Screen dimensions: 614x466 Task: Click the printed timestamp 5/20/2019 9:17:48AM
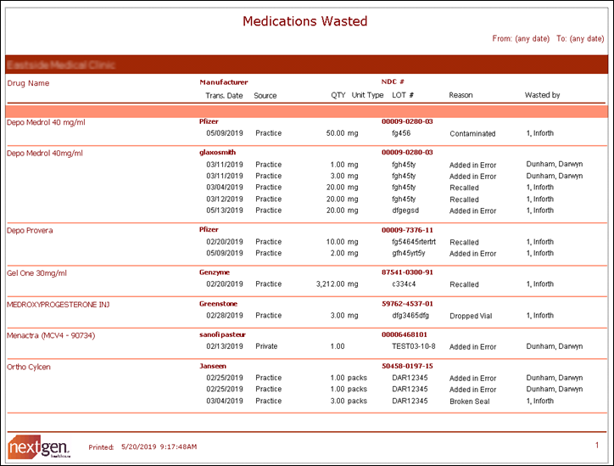[159, 446]
